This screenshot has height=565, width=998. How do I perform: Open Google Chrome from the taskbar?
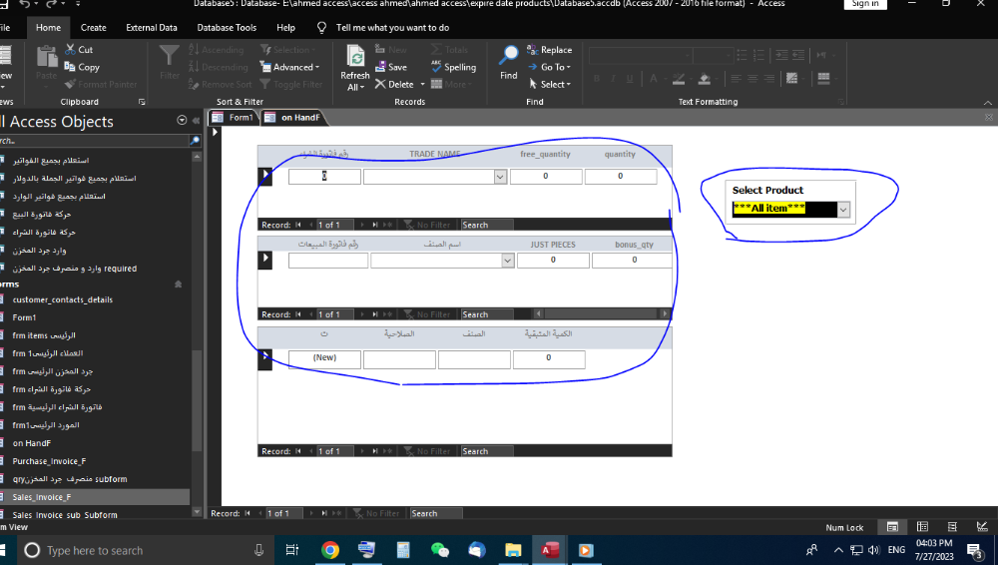click(330, 550)
